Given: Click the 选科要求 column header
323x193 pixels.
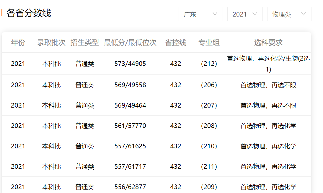Looking at the screenshot, I should coord(268,43).
